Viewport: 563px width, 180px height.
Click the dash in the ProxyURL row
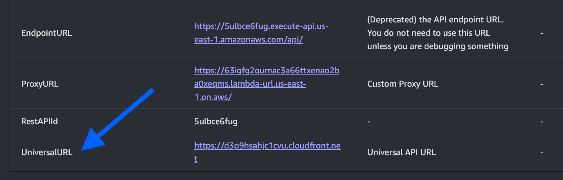click(541, 84)
